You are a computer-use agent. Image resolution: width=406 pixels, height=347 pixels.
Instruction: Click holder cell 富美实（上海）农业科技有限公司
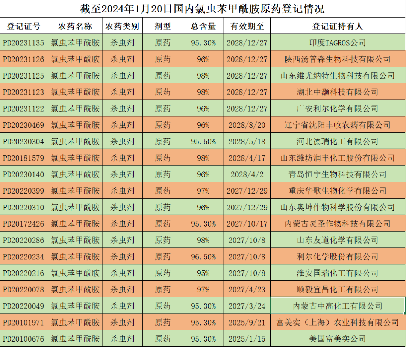tap(338, 322)
